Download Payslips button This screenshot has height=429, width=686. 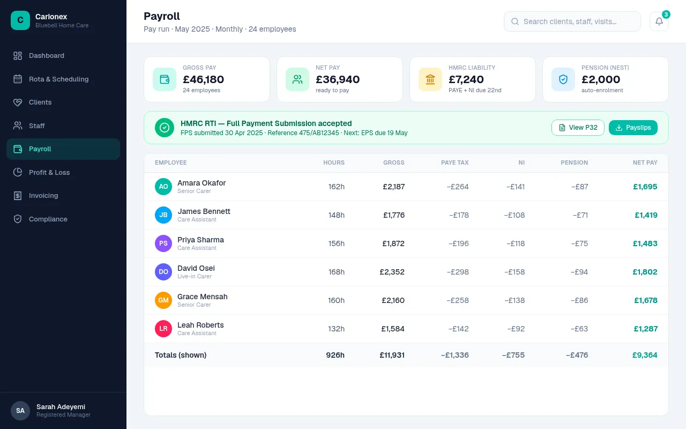[x=633, y=128]
